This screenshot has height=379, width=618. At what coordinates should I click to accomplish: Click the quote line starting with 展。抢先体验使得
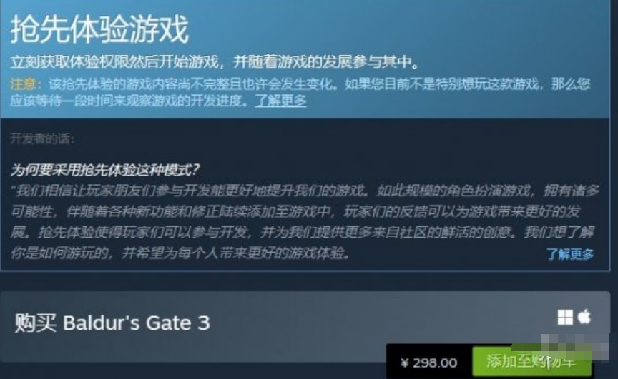point(302,233)
